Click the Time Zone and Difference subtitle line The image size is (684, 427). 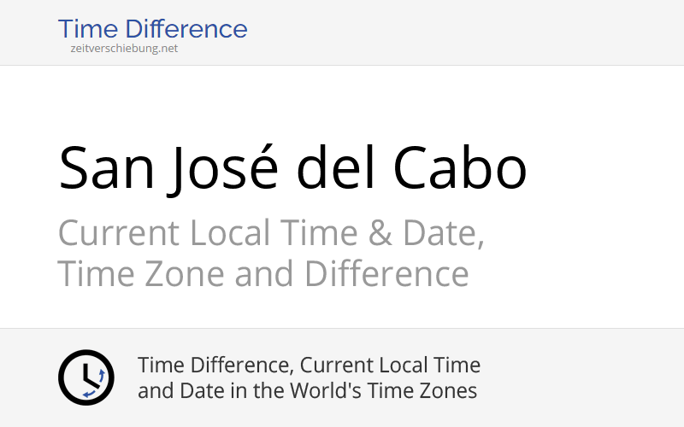pyautogui.click(x=263, y=273)
